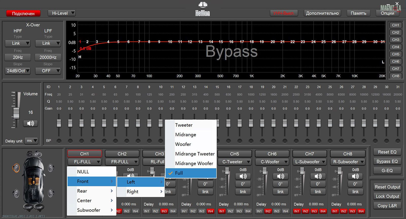Open HPF Slope 24dB/Oct dropdown
Screen dimensions: 406x219
tap(18, 71)
